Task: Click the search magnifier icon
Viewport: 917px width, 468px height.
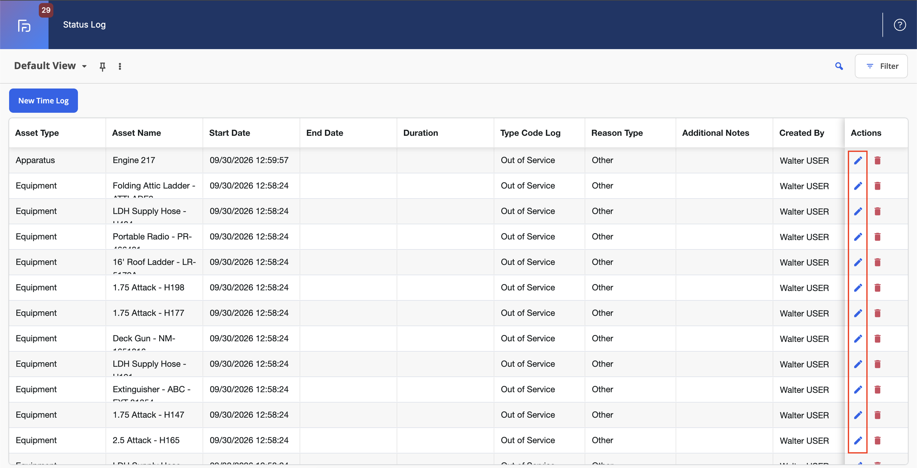Action: (839, 66)
